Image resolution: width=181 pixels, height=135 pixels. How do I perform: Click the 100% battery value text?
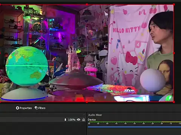(72, 120)
